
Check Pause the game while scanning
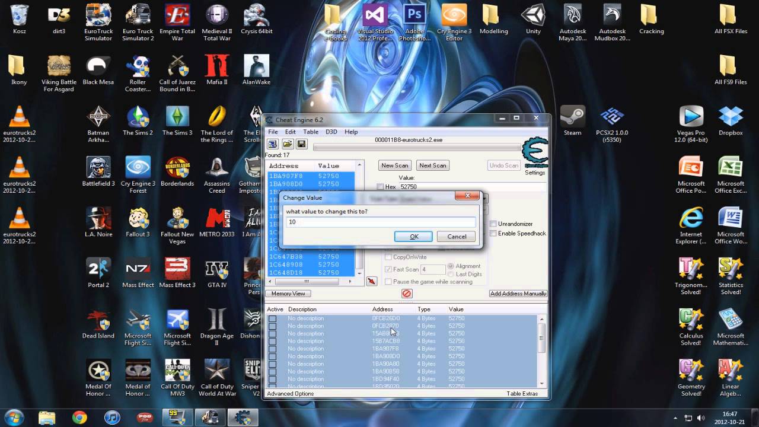pos(388,282)
